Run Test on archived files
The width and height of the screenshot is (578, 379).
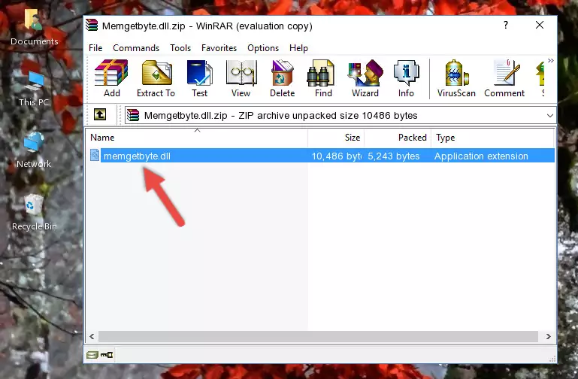[x=199, y=78]
